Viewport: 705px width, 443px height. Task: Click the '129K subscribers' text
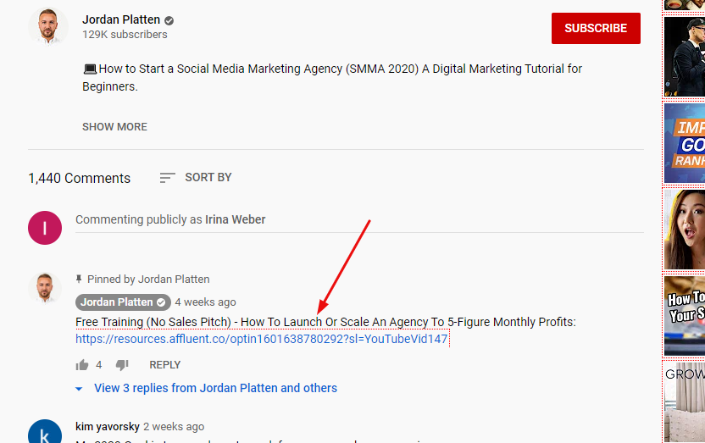(125, 35)
